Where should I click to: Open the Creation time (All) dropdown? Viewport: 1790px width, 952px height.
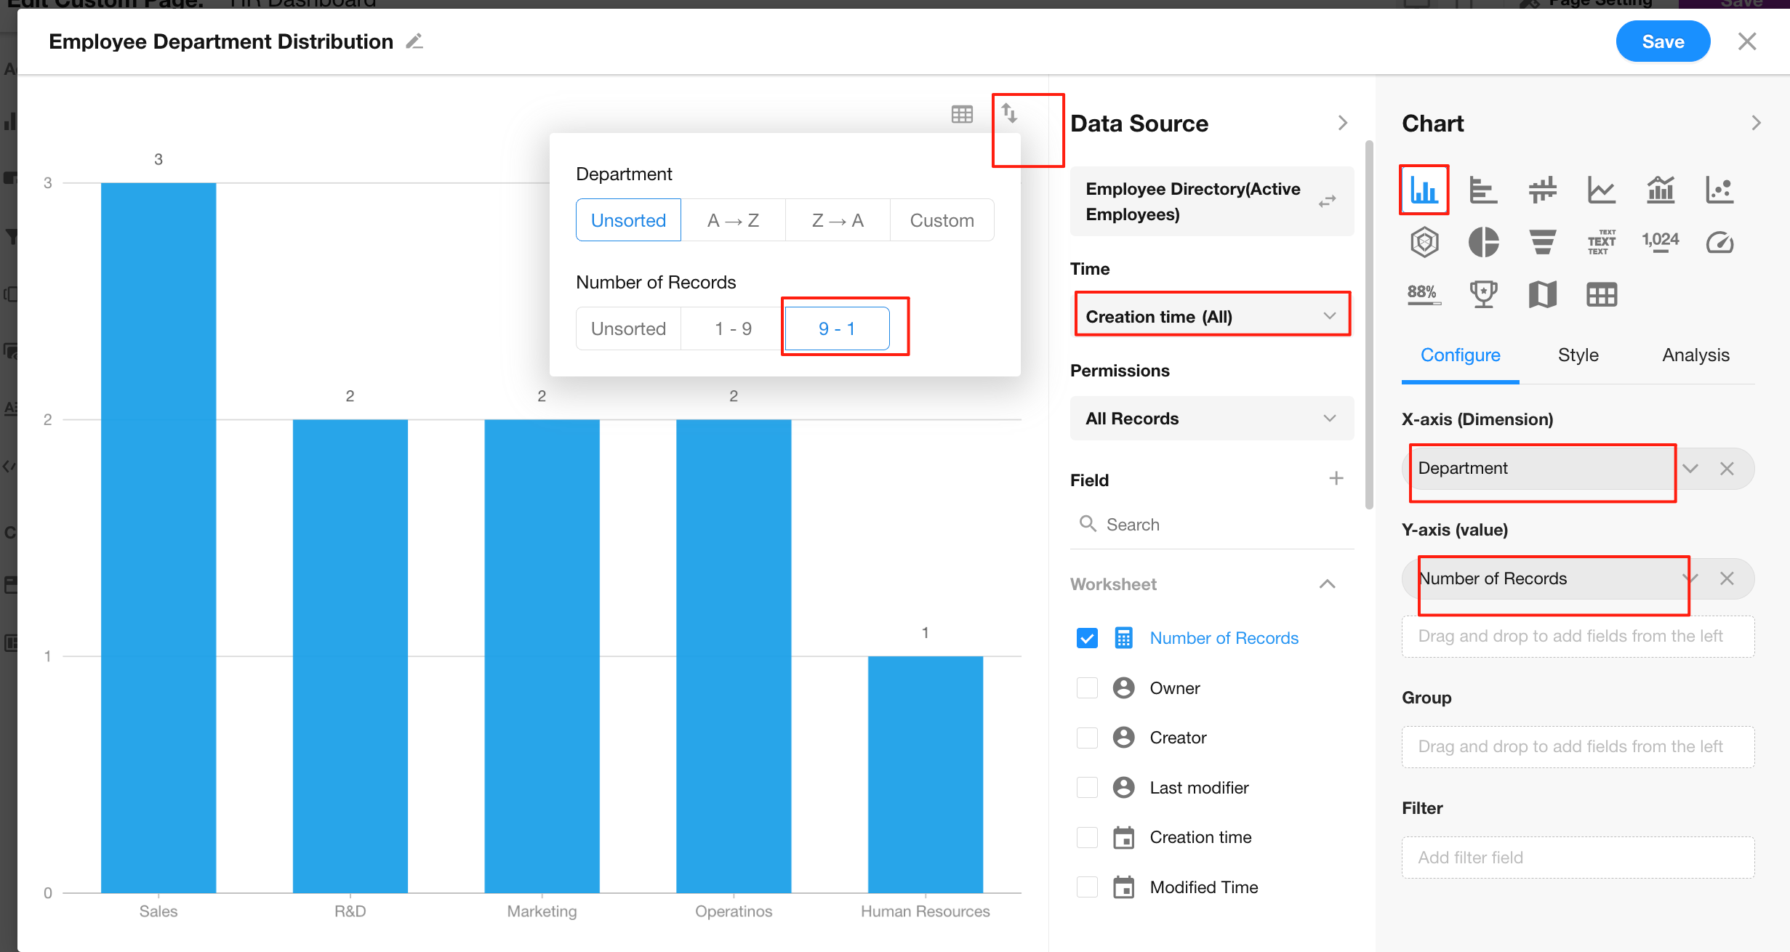click(1211, 316)
